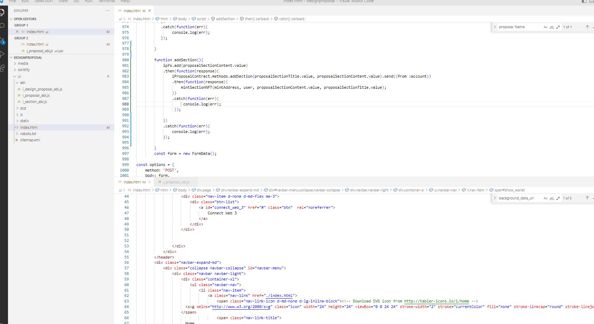Click the ./index.html href on line 62

tap(279, 296)
